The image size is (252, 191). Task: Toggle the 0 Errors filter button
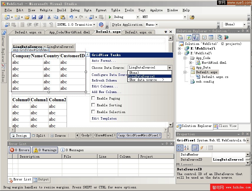click(20, 150)
